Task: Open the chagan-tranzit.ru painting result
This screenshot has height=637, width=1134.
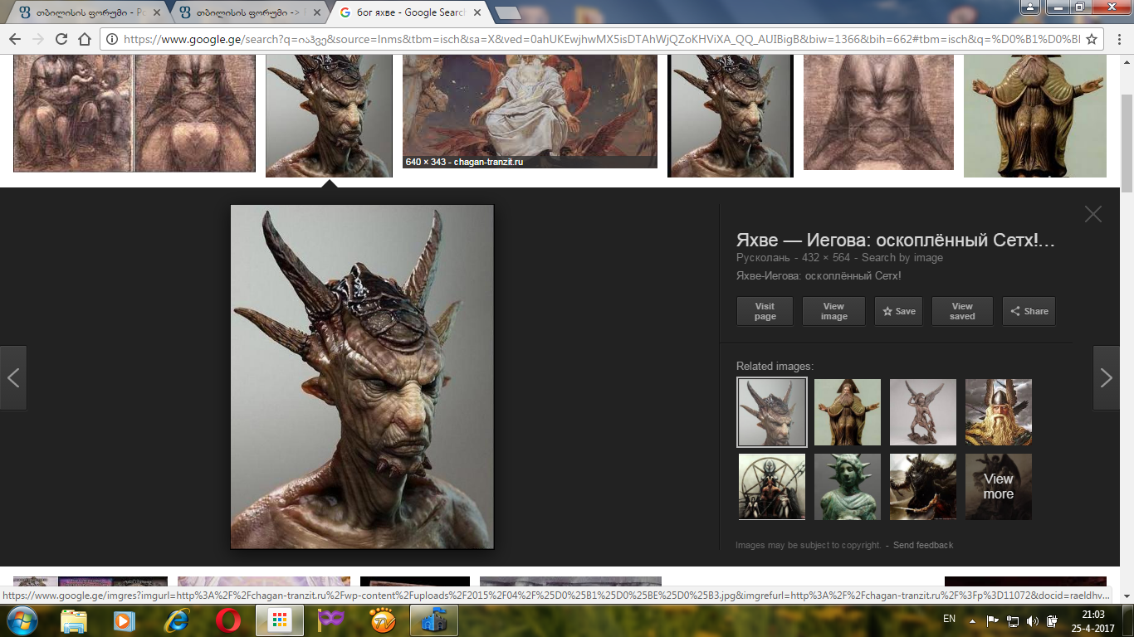Action: (530, 110)
